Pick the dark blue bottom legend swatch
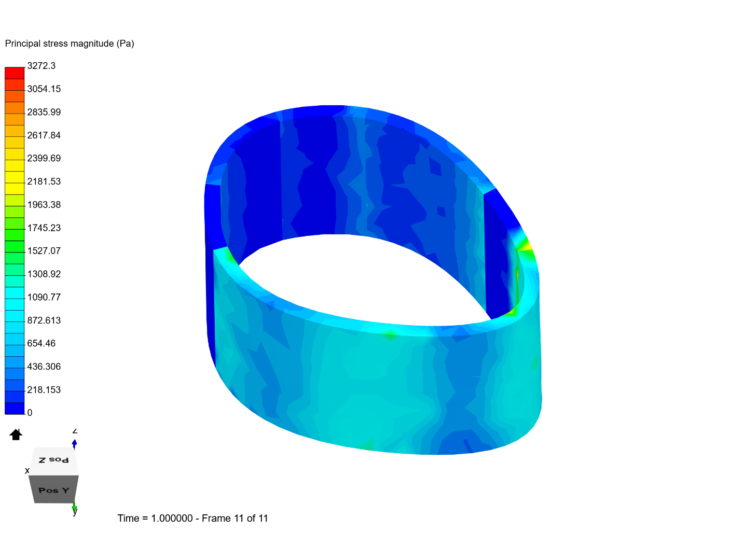The width and height of the screenshot is (747, 560). pos(15,409)
